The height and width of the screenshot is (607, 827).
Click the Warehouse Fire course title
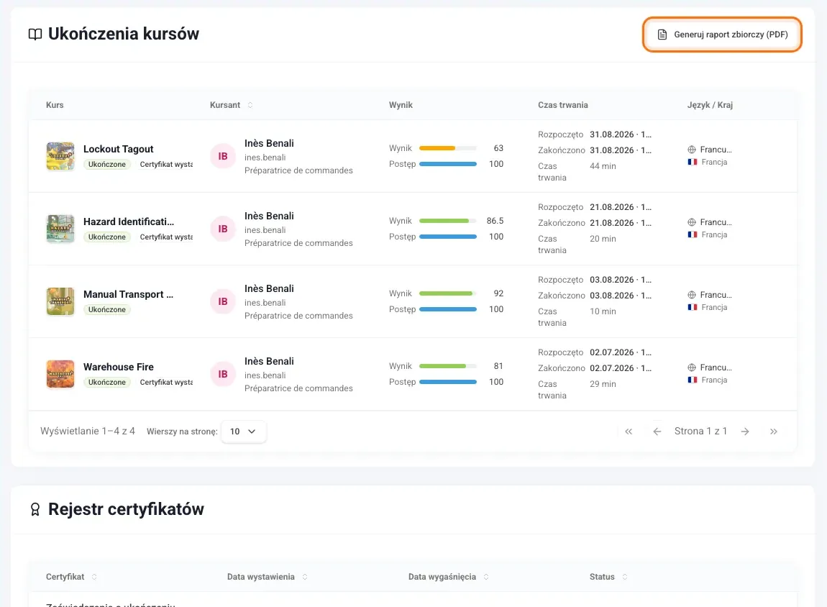[118, 367]
